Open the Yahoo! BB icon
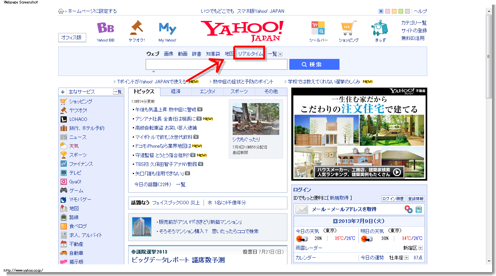Screen dimensions: 496x276 (x=105, y=28)
